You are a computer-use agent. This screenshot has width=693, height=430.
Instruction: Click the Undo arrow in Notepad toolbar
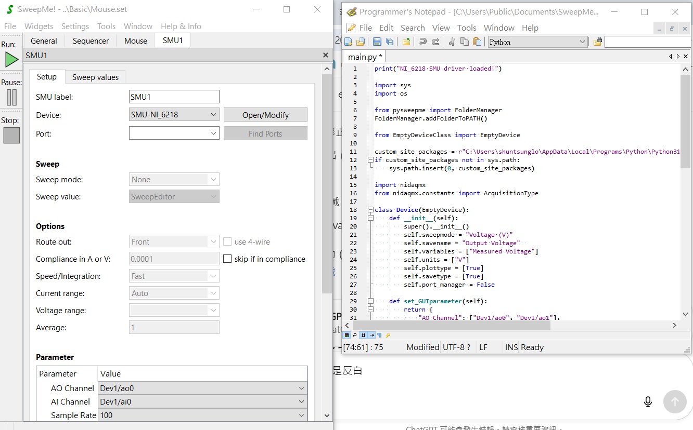click(423, 42)
